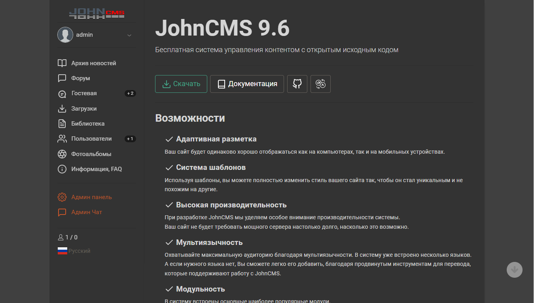Click the Высокая производительность feature title
534x303 pixels.
coord(231,205)
